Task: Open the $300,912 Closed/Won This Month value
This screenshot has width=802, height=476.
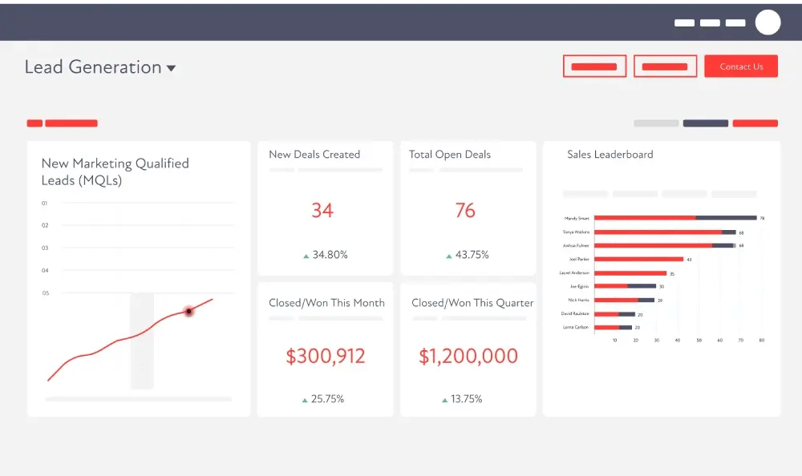Action: click(325, 357)
